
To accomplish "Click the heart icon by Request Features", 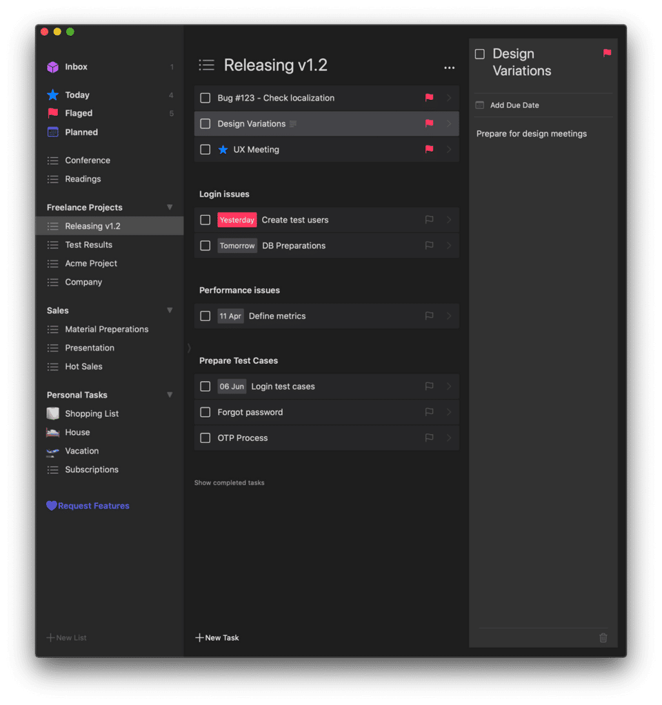I will tap(51, 506).
